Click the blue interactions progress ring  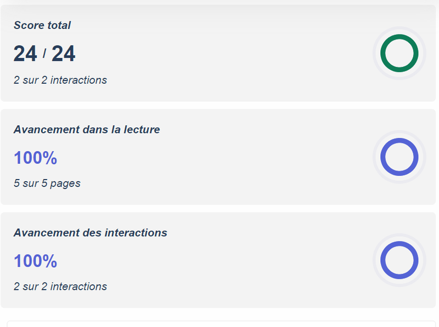[399, 260]
